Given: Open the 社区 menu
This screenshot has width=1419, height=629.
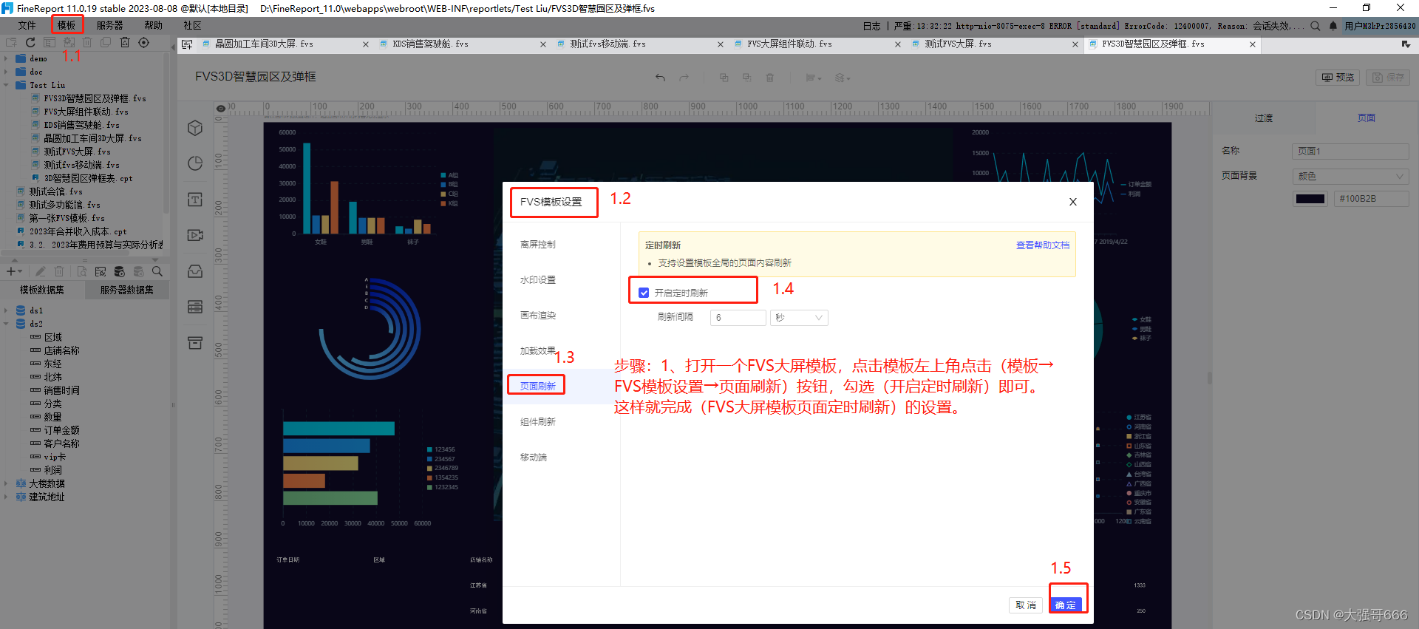Looking at the screenshot, I should coord(192,25).
